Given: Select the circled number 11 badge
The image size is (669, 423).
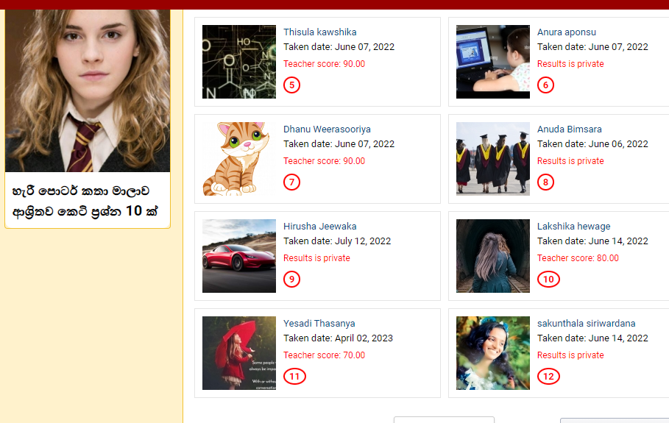Looking at the screenshot, I should 295,377.
